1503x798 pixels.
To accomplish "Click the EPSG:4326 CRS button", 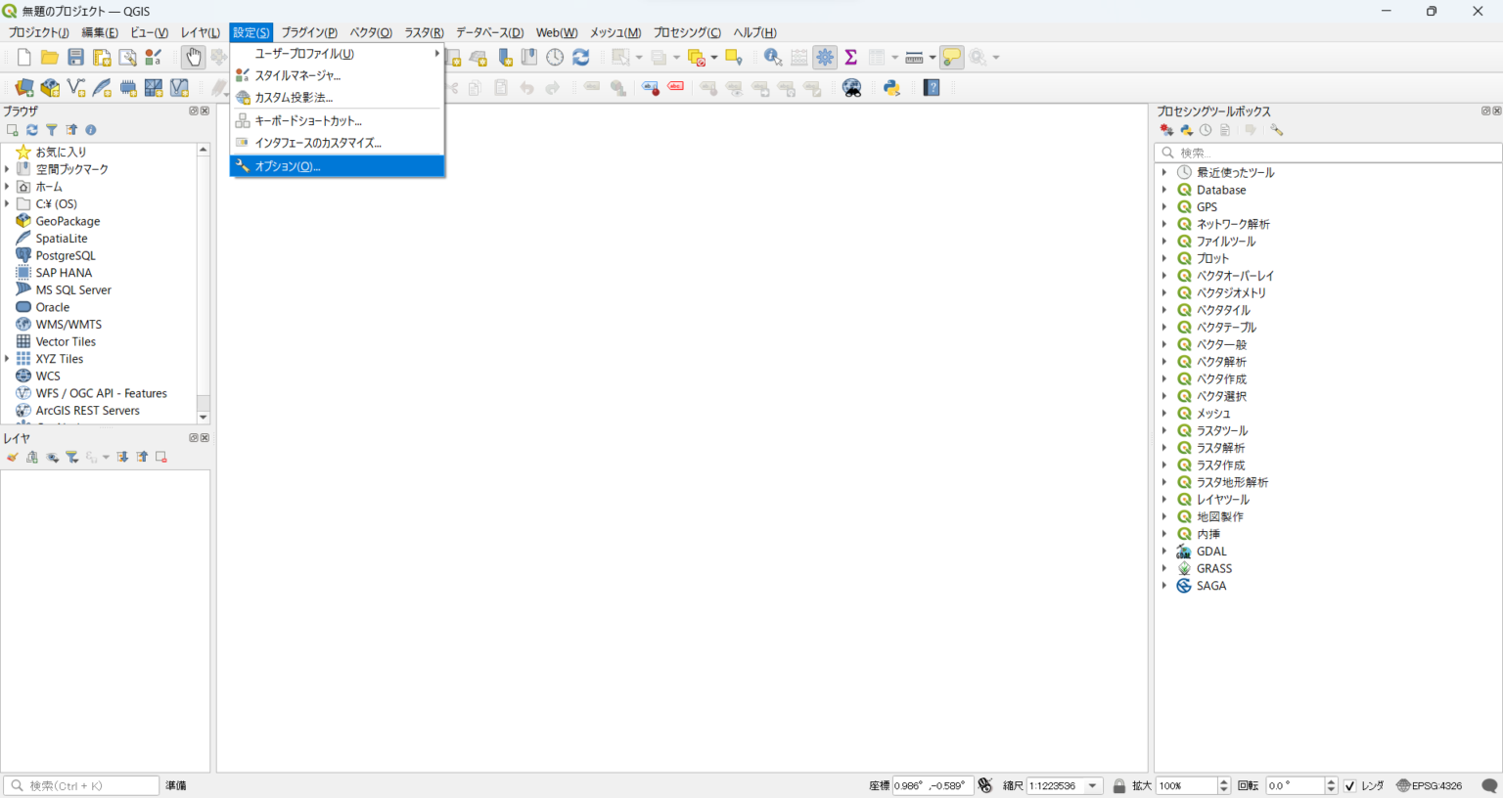I will tap(1430, 786).
